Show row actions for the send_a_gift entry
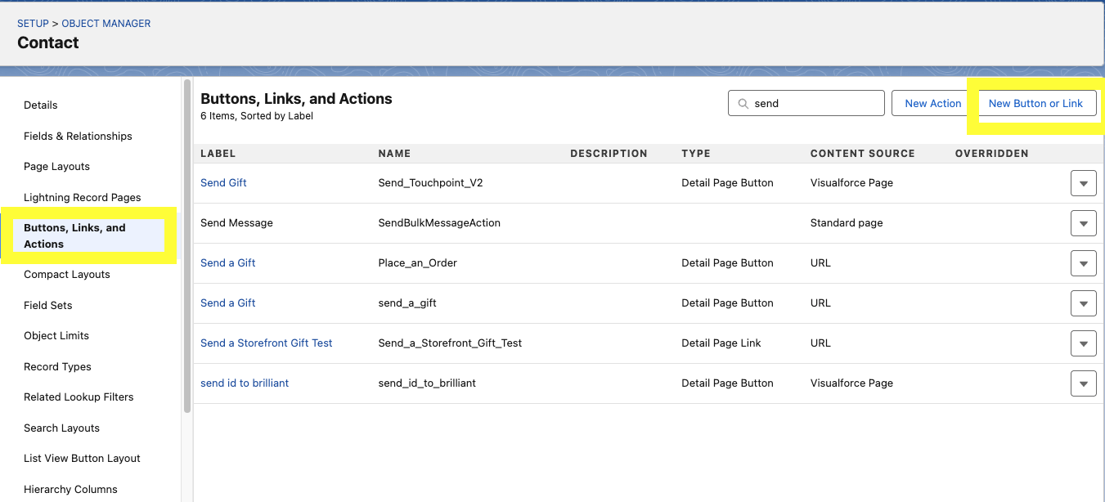This screenshot has height=502, width=1105. point(1083,303)
